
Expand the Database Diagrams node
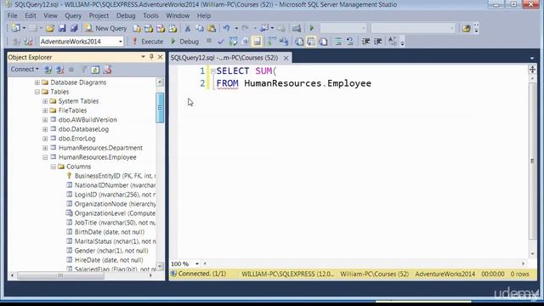pos(37,82)
